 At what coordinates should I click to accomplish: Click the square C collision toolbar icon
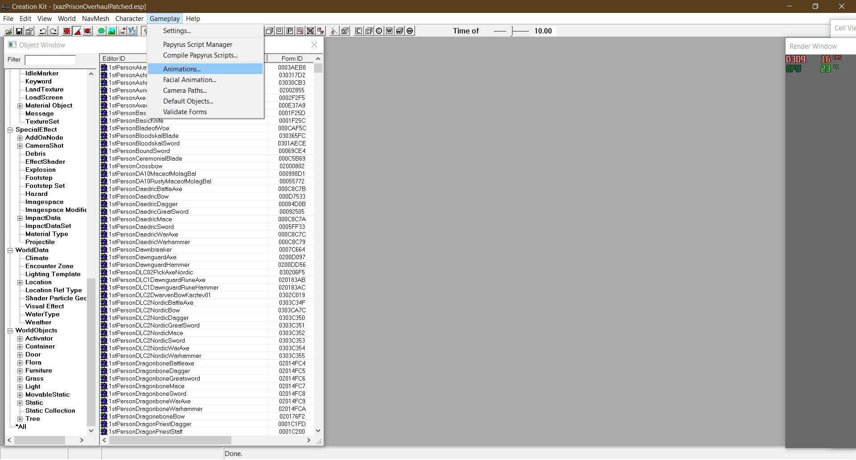pyautogui.click(x=358, y=31)
